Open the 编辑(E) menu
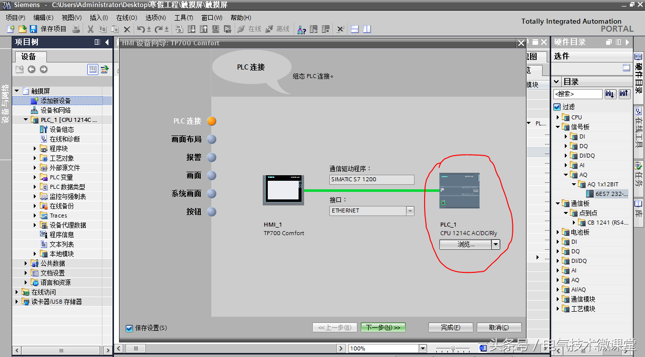645x357 pixels. (x=43, y=18)
